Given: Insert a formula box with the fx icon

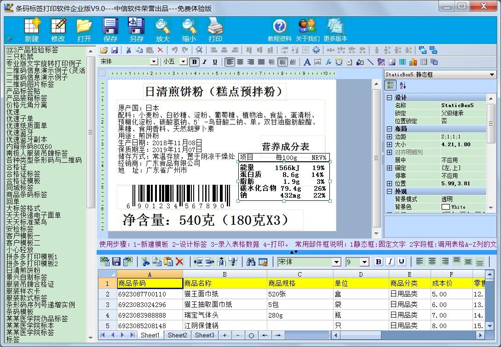Looking at the screenshot, I should 328,62.
